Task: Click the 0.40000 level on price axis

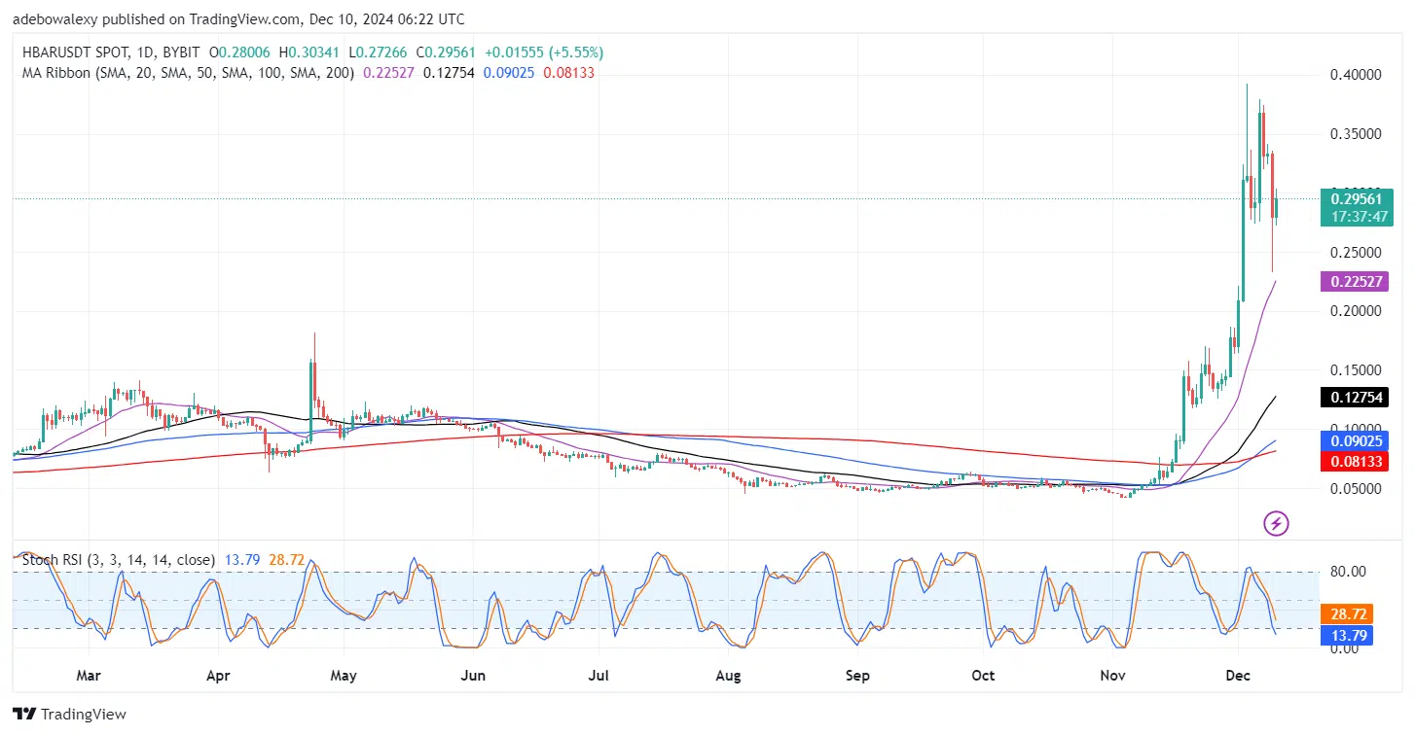Action: [1354, 75]
